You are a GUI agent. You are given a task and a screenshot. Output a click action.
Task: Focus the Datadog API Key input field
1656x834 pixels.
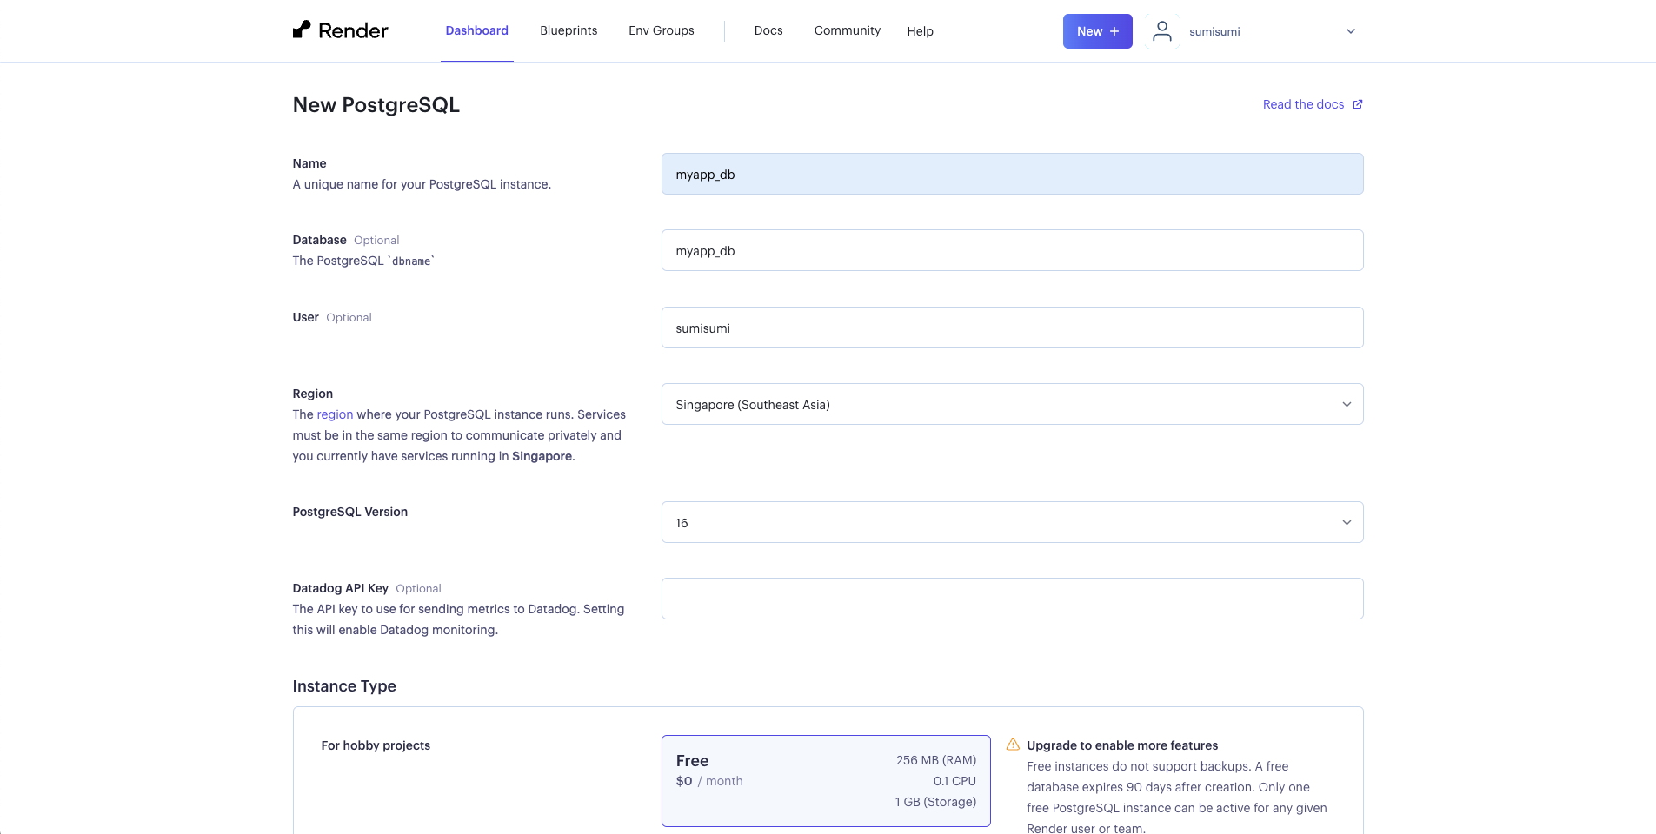click(x=1012, y=599)
